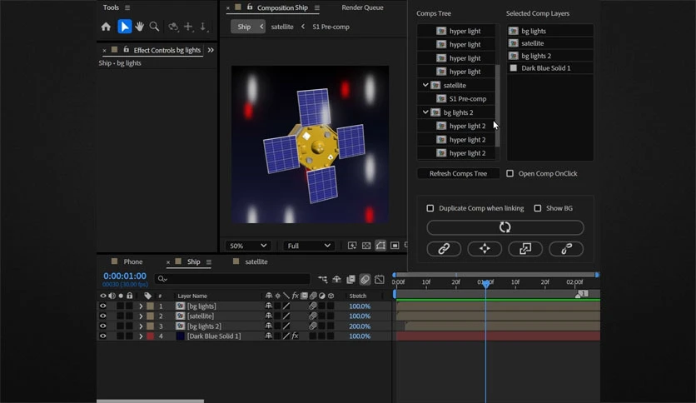Image resolution: width=696 pixels, height=403 pixels.
Task: Select the Dolly camera arrow tool
Action: tap(203, 27)
